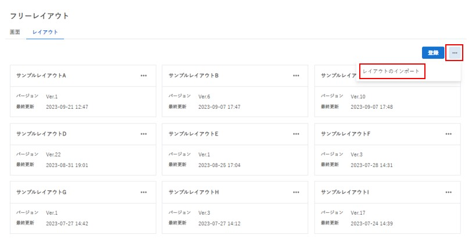Switch to the 画面 tab
The height and width of the screenshot is (249, 472).
click(x=15, y=32)
